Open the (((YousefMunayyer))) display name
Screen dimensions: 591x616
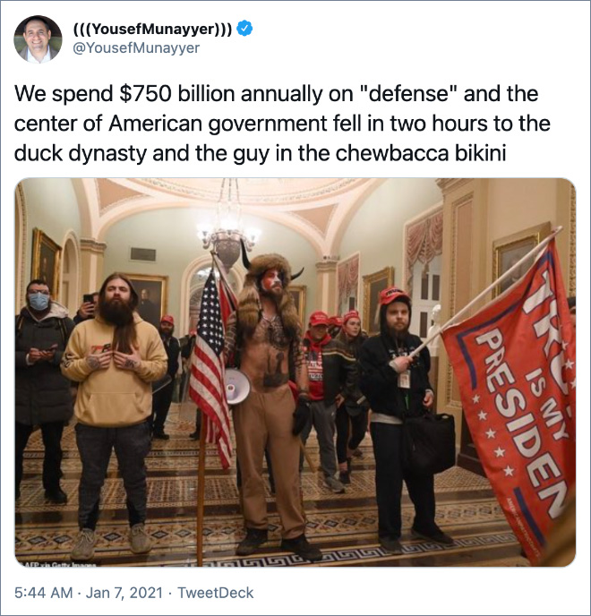[x=152, y=29]
